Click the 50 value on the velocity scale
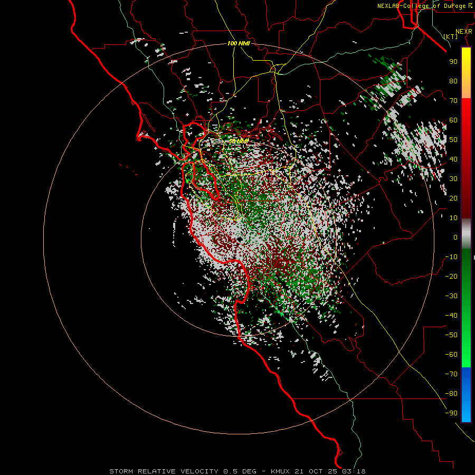This screenshot has height=475, width=475. pos(453,140)
